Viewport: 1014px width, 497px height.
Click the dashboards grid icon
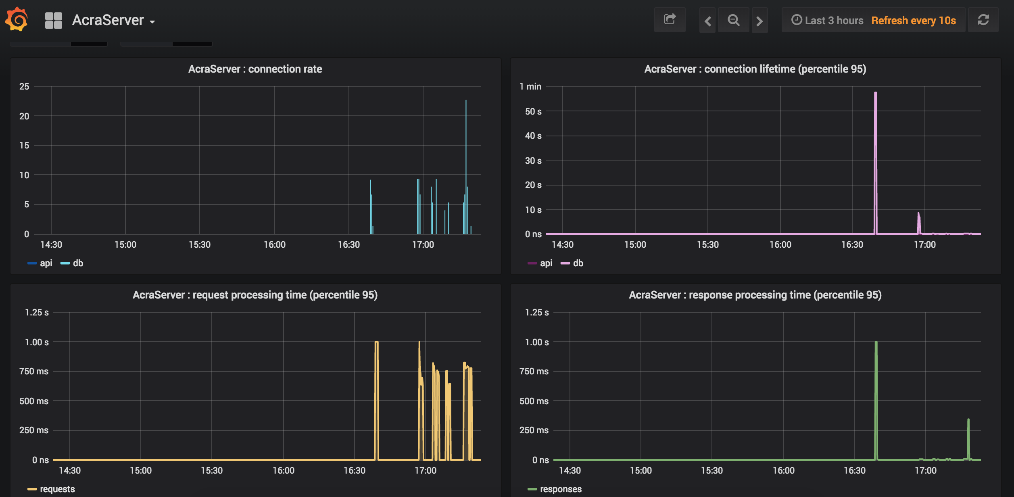click(x=53, y=20)
